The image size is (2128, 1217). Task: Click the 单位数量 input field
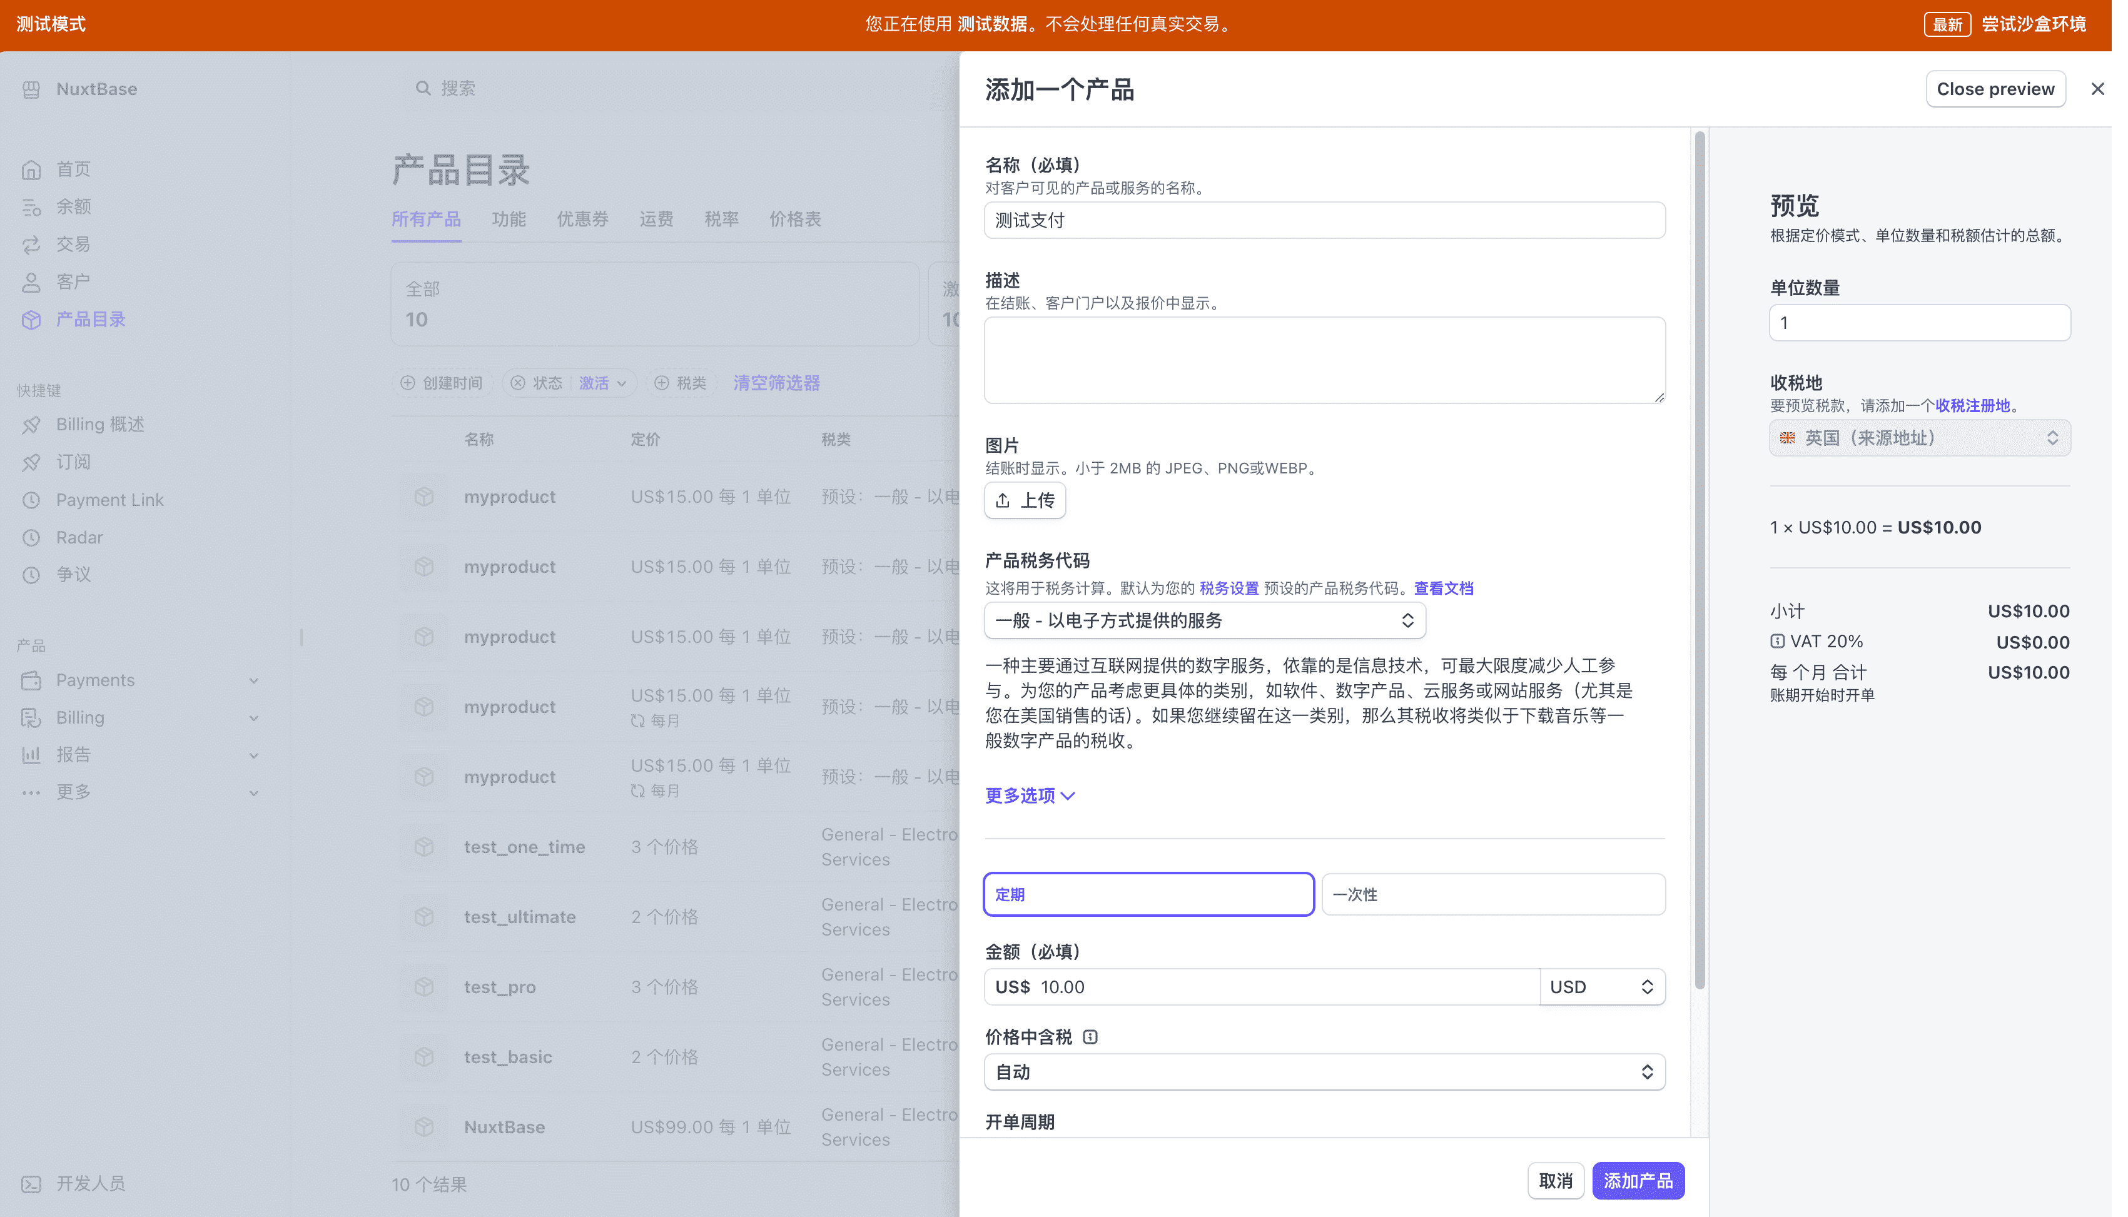click(x=1920, y=323)
